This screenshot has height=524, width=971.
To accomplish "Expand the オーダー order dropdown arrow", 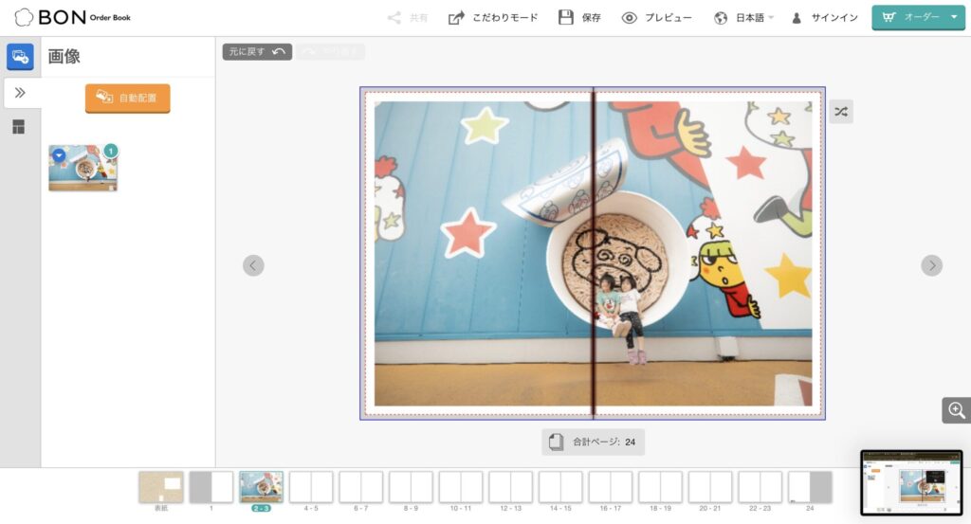I will [954, 17].
